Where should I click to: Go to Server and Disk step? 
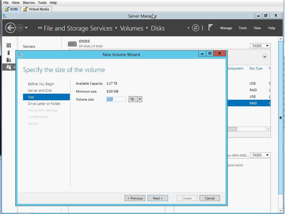pyautogui.click(x=40, y=90)
